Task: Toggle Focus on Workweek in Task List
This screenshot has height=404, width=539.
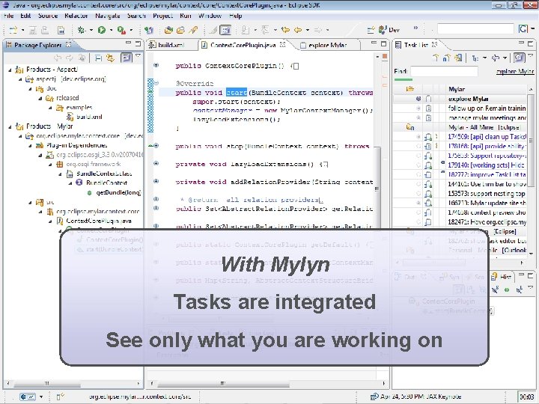Action: [x=519, y=58]
